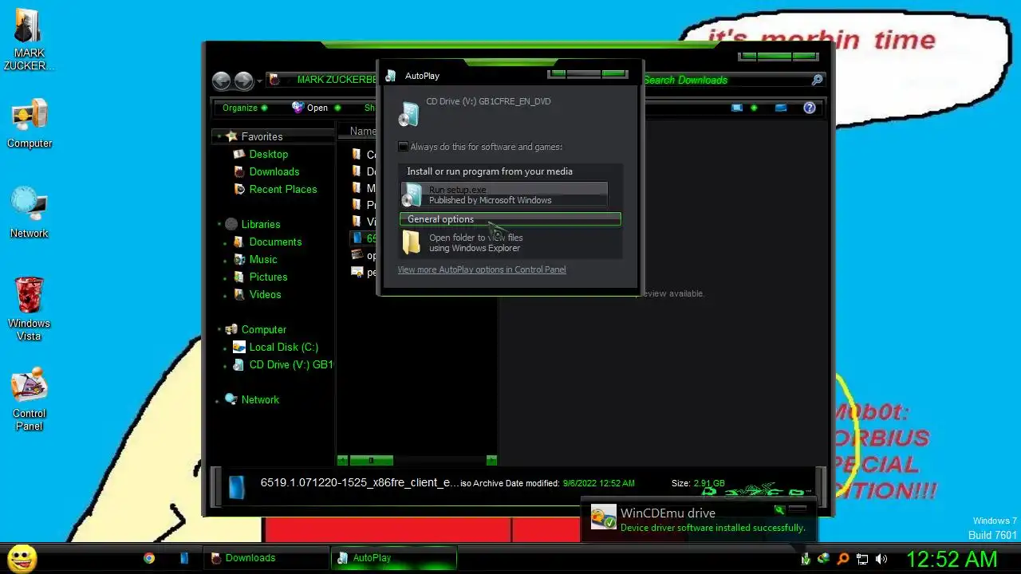Click the Name column header
This screenshot has height=574, width=1021.
(363, 132)
